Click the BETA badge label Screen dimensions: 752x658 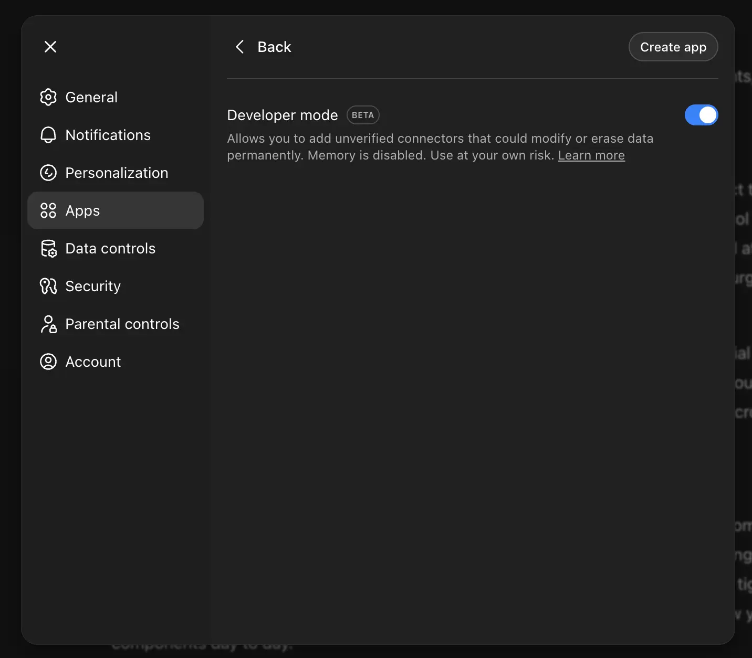tap(363, 115)
